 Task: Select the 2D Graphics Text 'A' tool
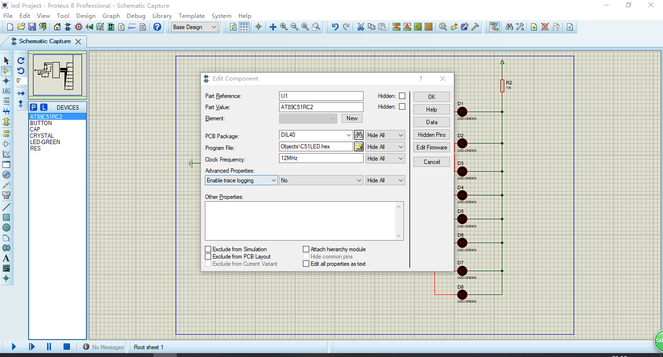[x=6, y=258]
